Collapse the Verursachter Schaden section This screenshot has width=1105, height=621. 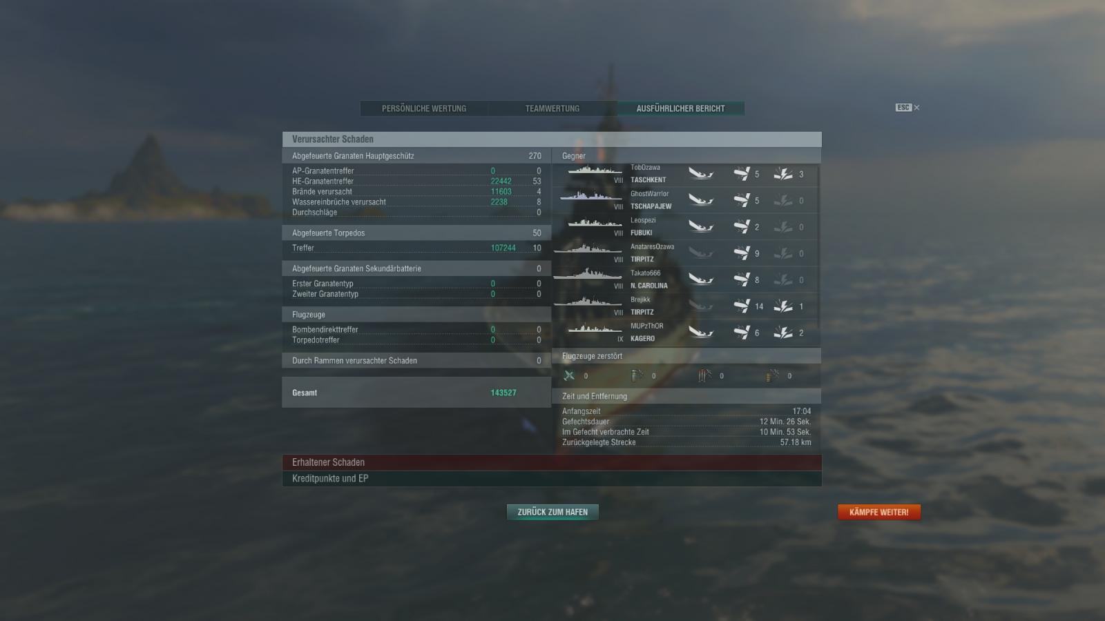[x=552, y=139]
